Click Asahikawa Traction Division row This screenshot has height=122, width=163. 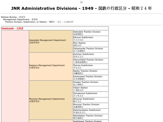coord(91,121)
